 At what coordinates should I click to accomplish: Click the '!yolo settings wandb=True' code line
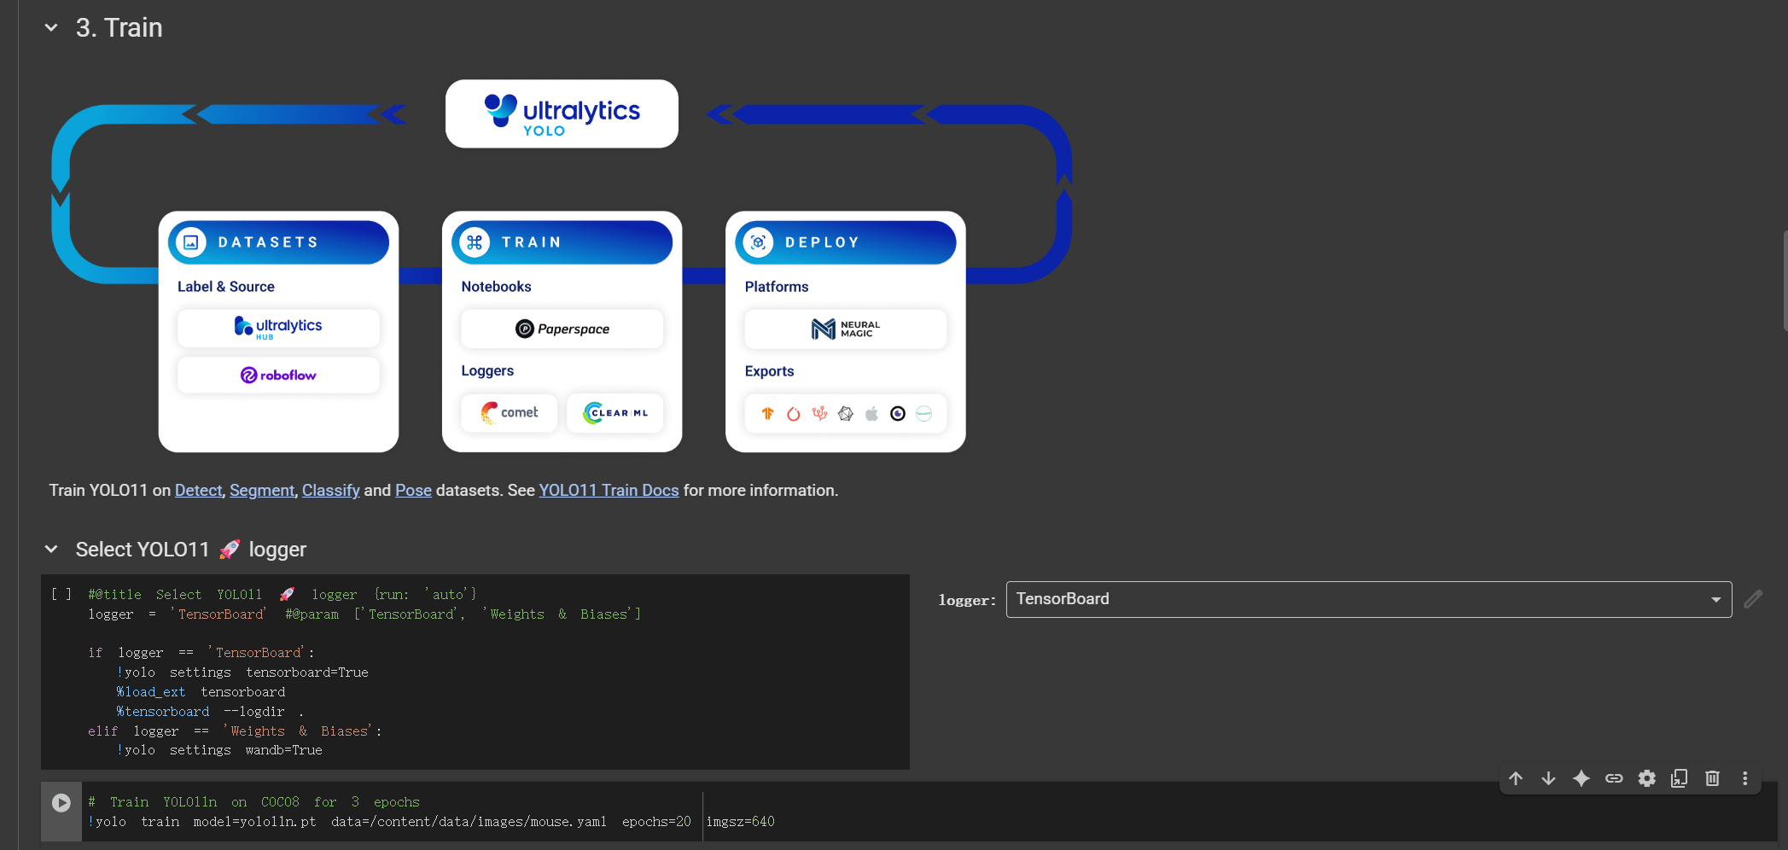[219, 750]
